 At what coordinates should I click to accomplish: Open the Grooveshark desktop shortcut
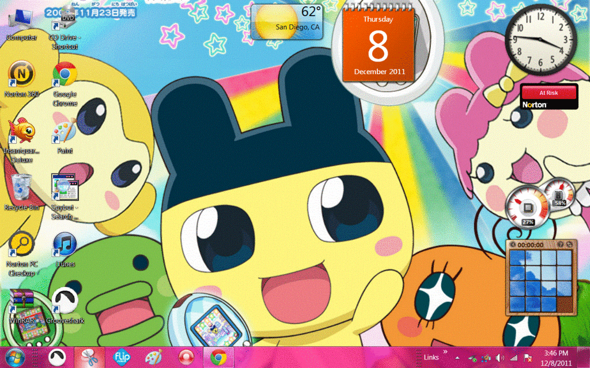click(x=65, y=306)
